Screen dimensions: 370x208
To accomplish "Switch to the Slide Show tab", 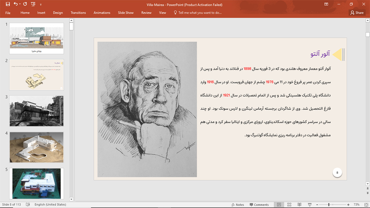I will click(x=126, y=13).
